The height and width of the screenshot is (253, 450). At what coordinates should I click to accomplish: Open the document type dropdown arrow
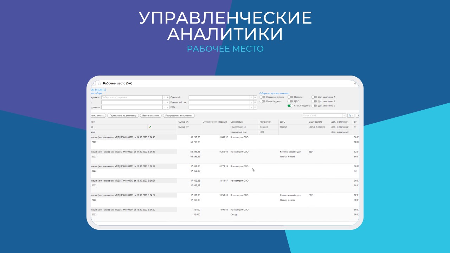(164, 97)
